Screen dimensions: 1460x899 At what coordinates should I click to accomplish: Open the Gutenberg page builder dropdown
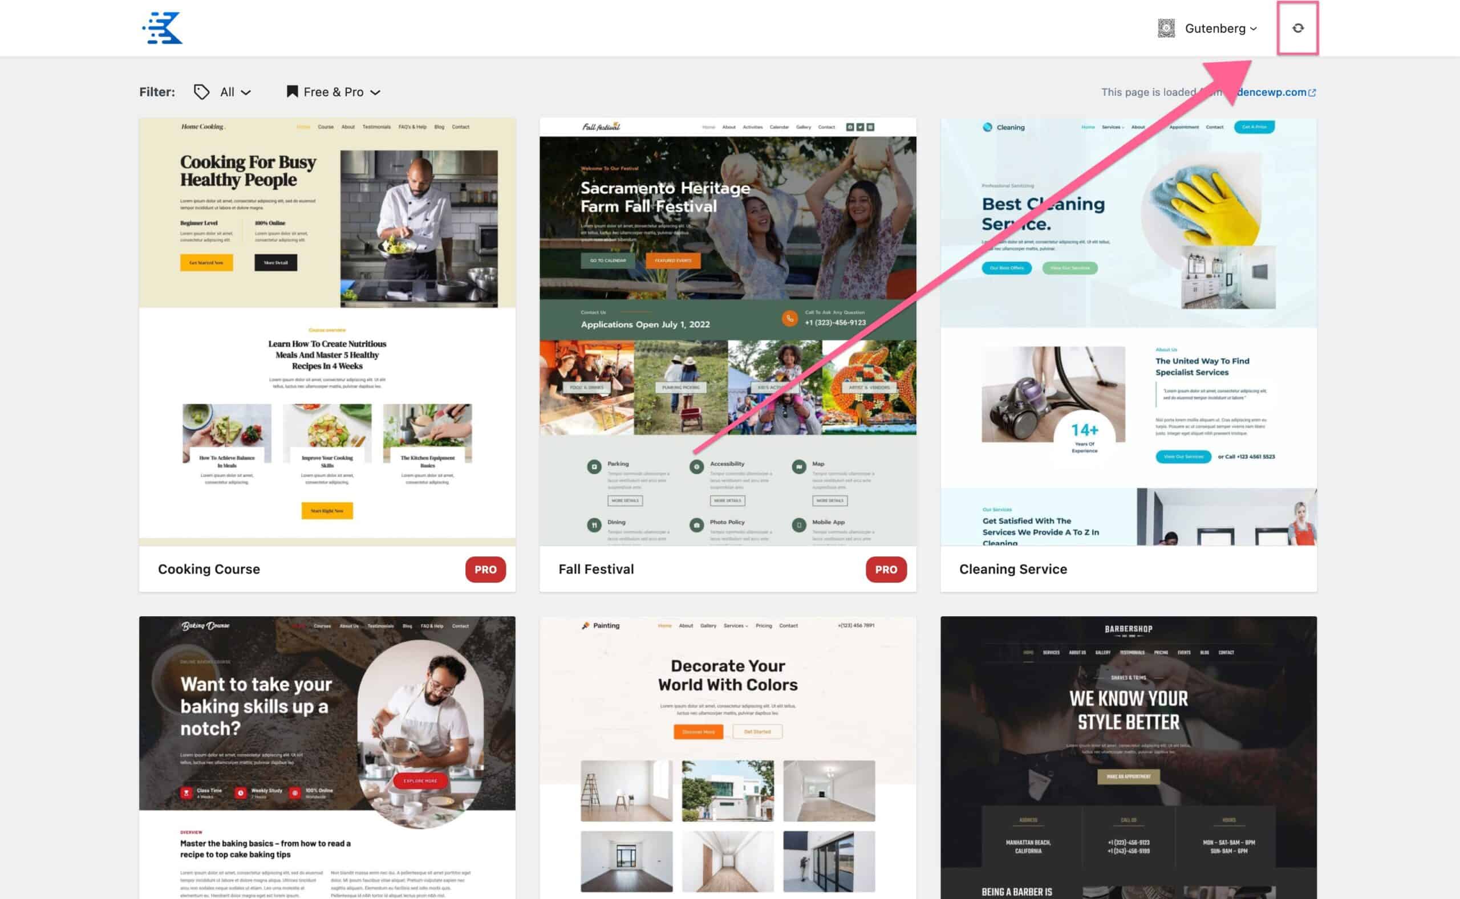point(1220,28)
